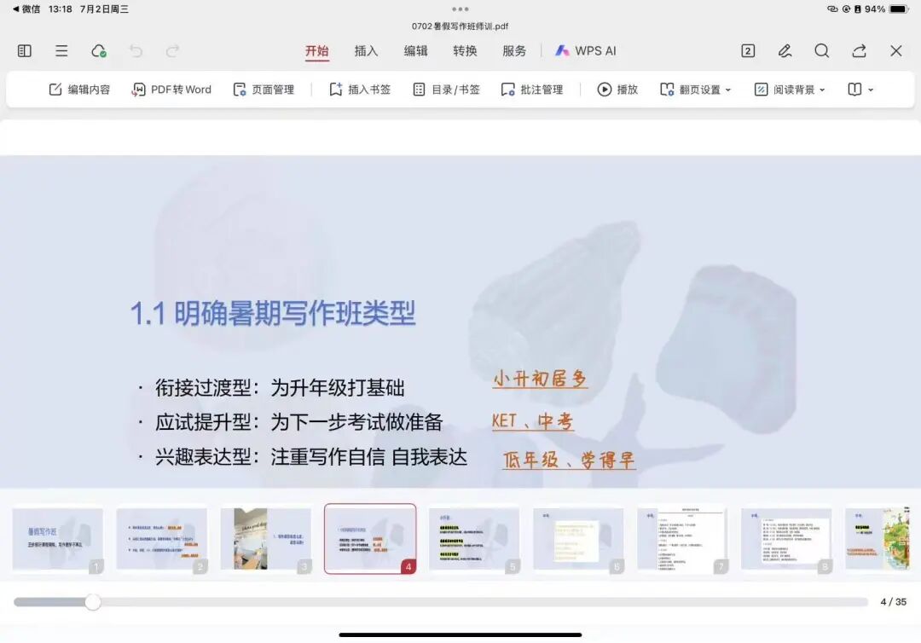Open document search with the magnifier icon
The height and width of the screenshot is (643, 921).
pos(821,50)
